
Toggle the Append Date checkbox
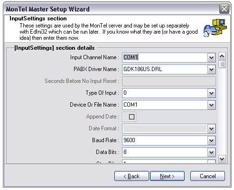[131, 117]
